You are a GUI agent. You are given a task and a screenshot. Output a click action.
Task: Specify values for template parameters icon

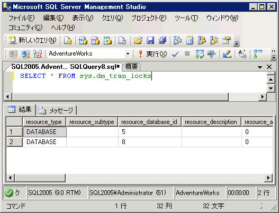(242, 54)
